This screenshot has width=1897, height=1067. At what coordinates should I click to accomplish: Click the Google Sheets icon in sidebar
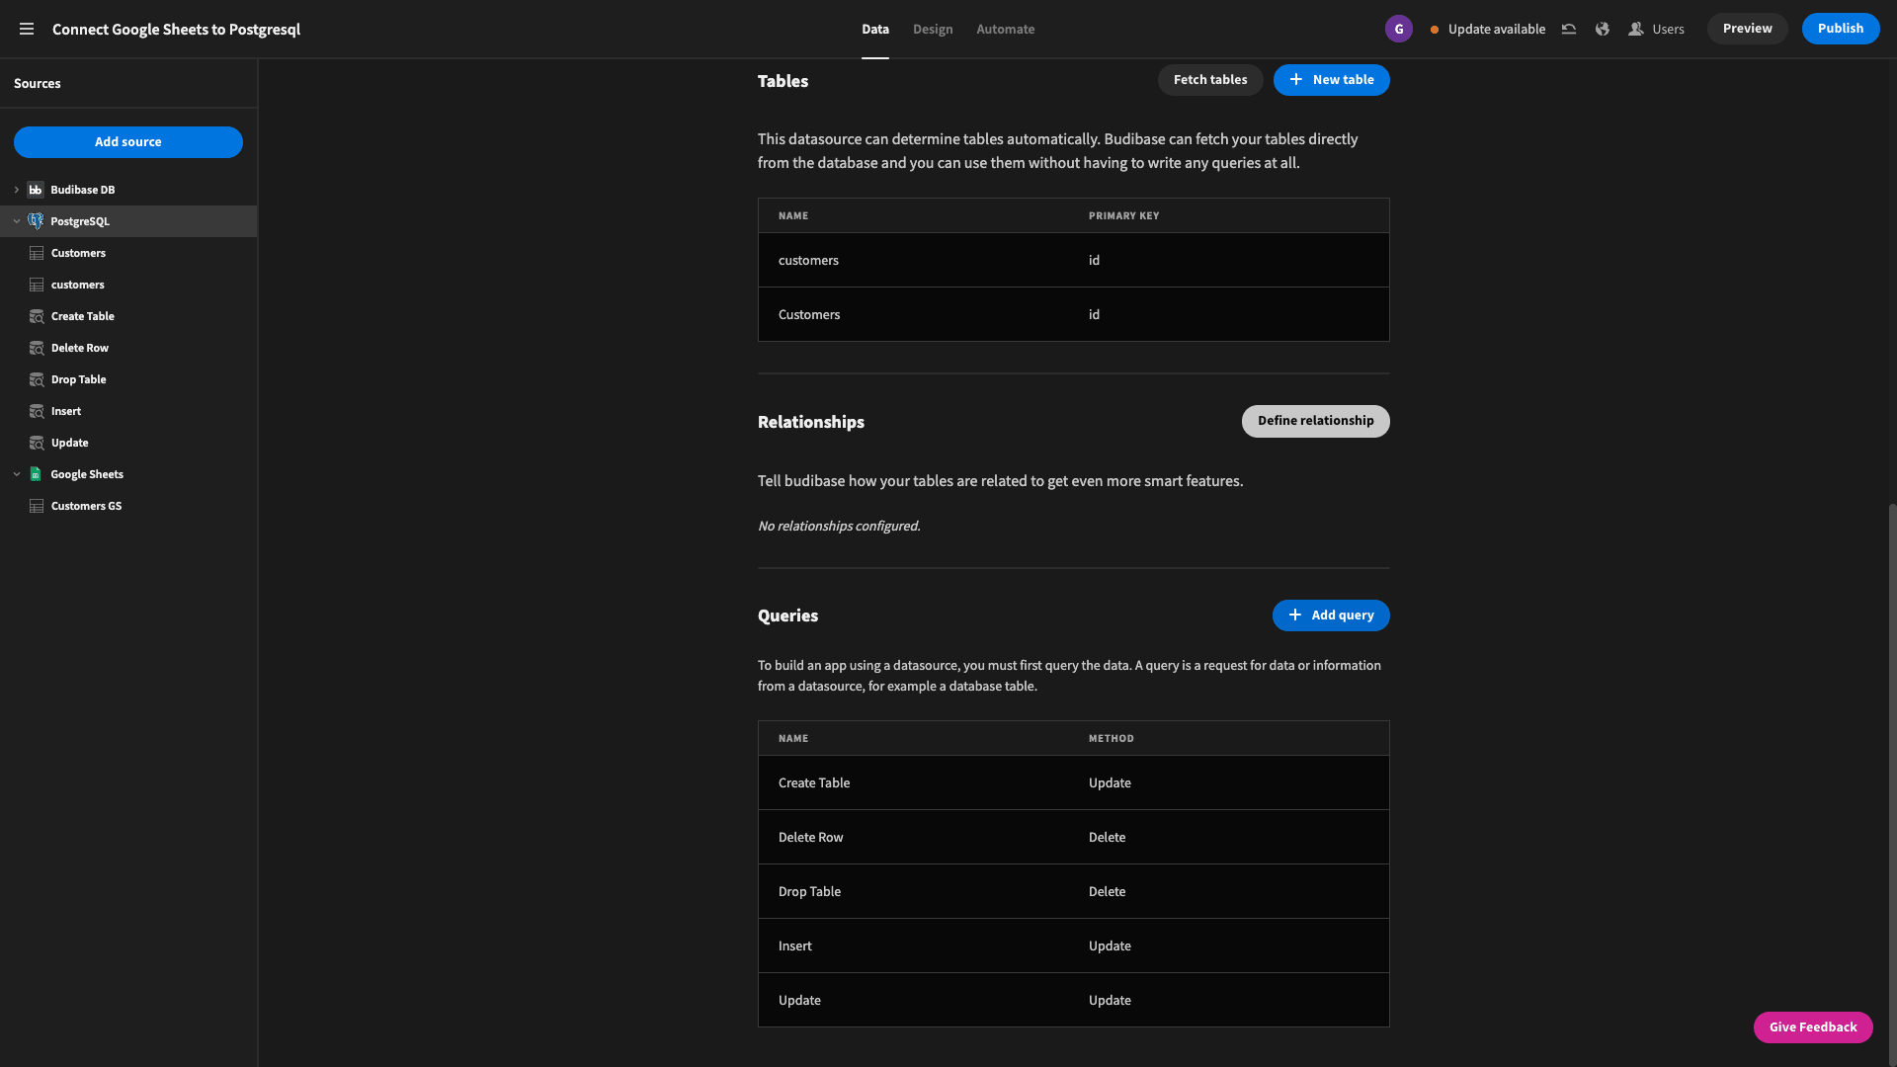tap(36, 474)
